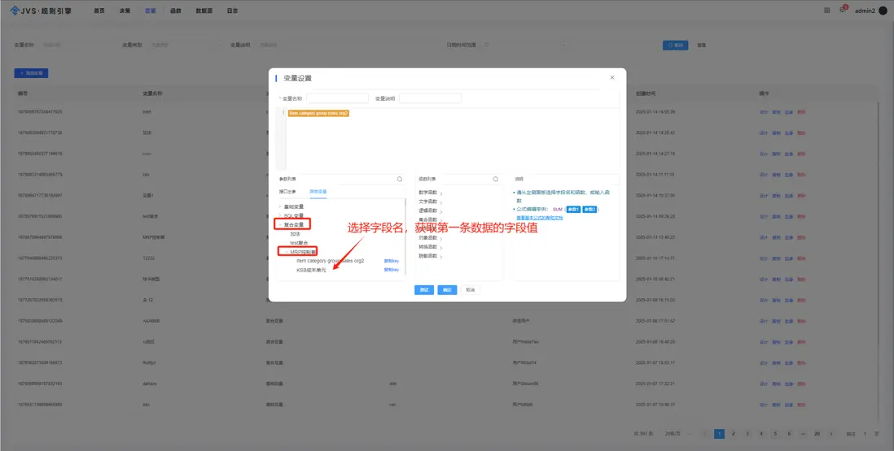Open the apps grid icon in header

point(827,11)
